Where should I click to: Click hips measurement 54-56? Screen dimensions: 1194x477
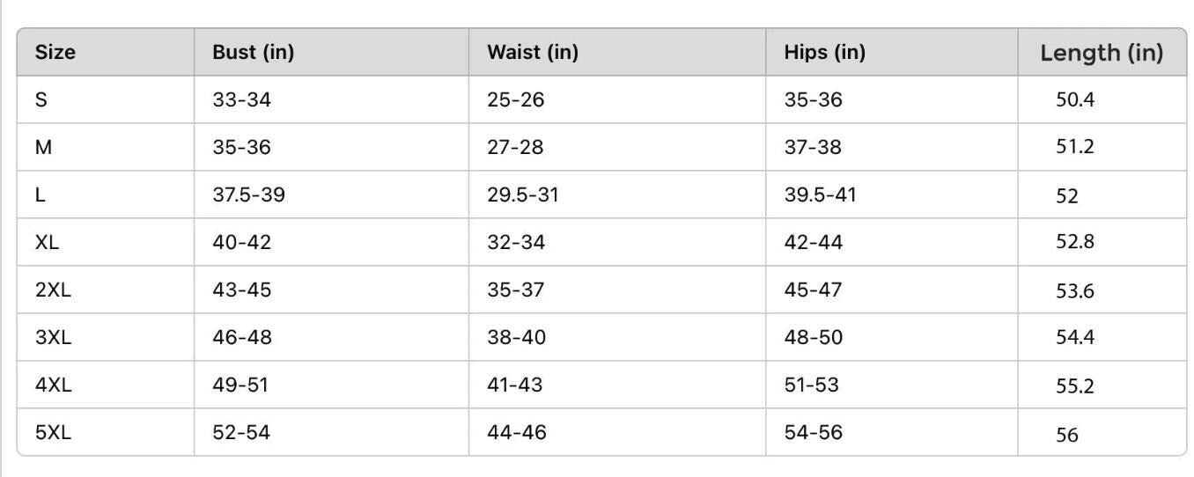[813, 432]
